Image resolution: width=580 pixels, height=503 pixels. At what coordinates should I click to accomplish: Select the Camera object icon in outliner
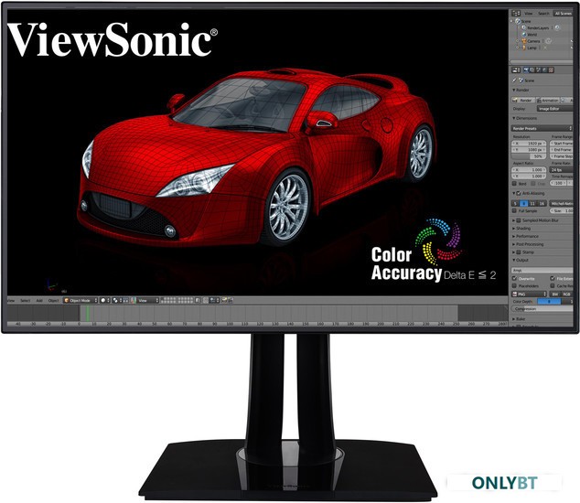[x=524, y=41]
